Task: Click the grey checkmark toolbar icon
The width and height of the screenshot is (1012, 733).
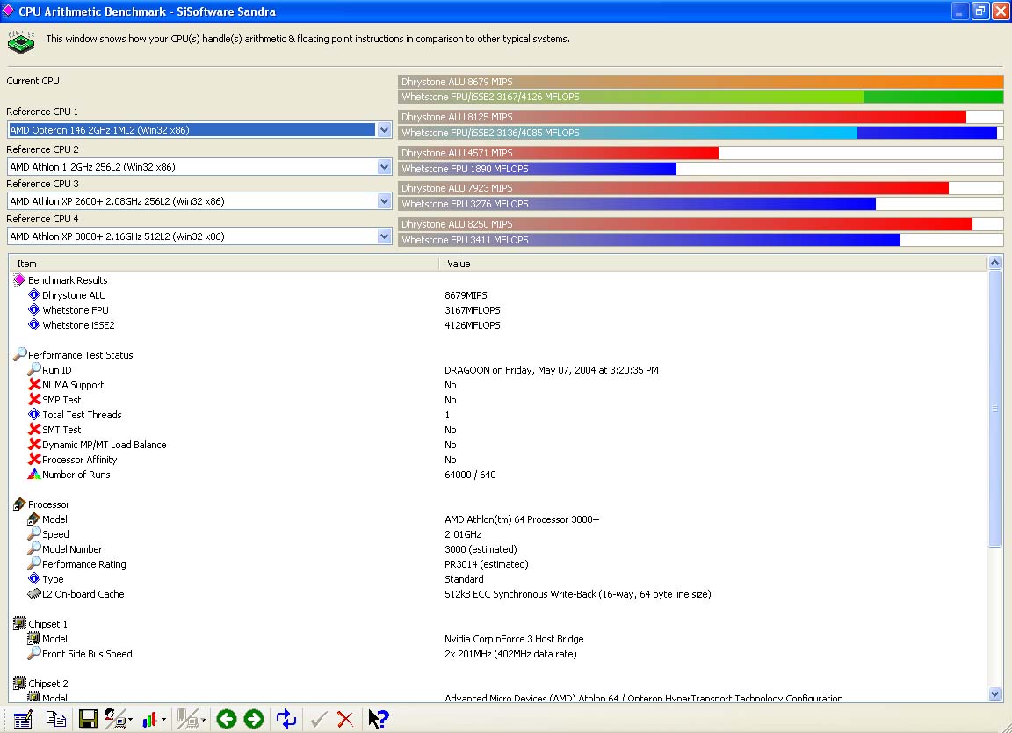Action: (x=318, y=719)
